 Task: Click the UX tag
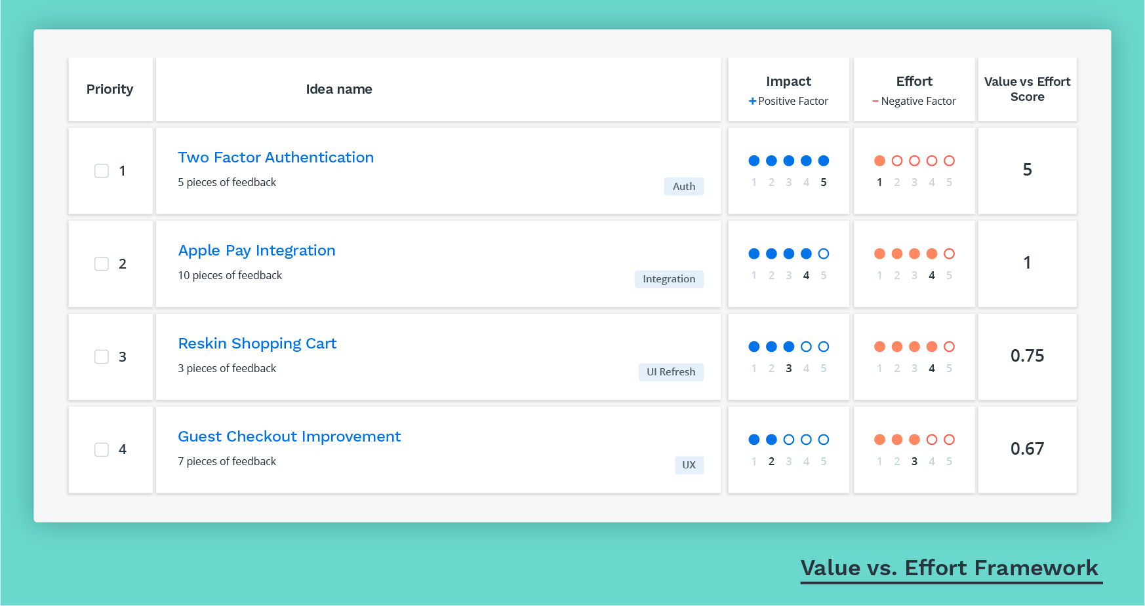click(689, 465)
